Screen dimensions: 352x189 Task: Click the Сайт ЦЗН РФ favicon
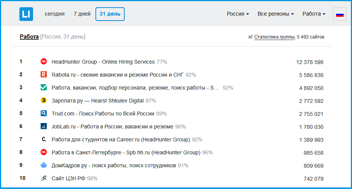point(44,178)
